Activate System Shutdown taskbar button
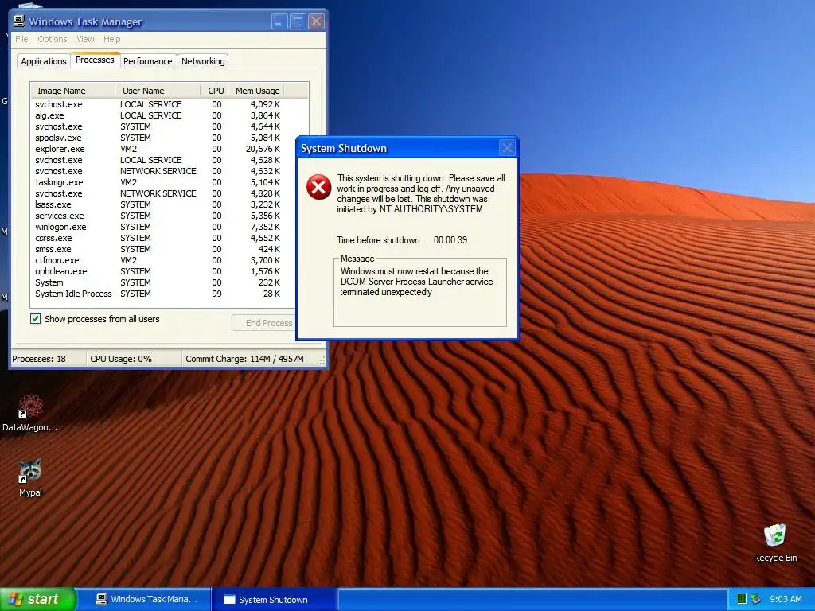 pos(275,599)
